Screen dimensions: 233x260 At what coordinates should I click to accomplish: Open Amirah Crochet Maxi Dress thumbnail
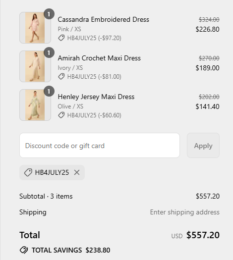(x=35, y=66)
